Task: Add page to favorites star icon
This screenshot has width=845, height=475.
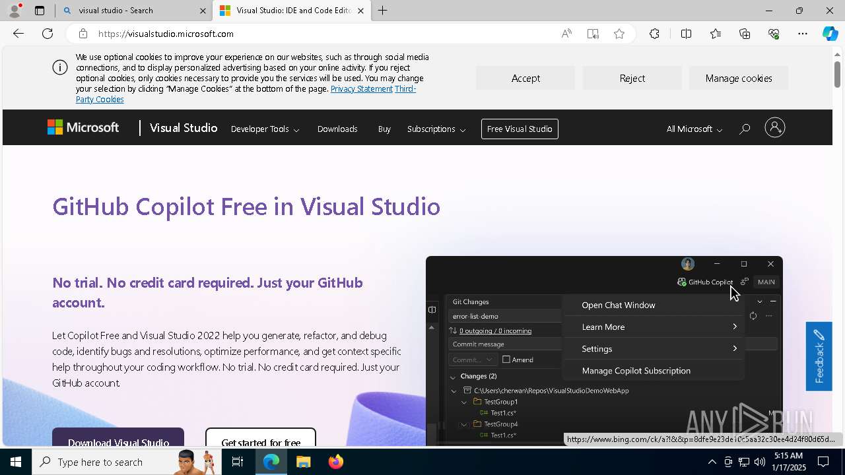Action: click(x=619, y=34)
